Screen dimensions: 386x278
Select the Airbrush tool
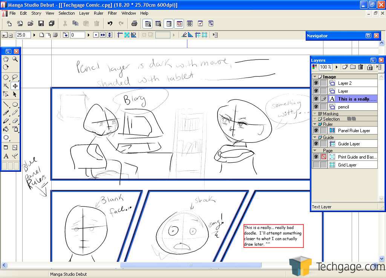pyautogui.click(x=15, y=129)
